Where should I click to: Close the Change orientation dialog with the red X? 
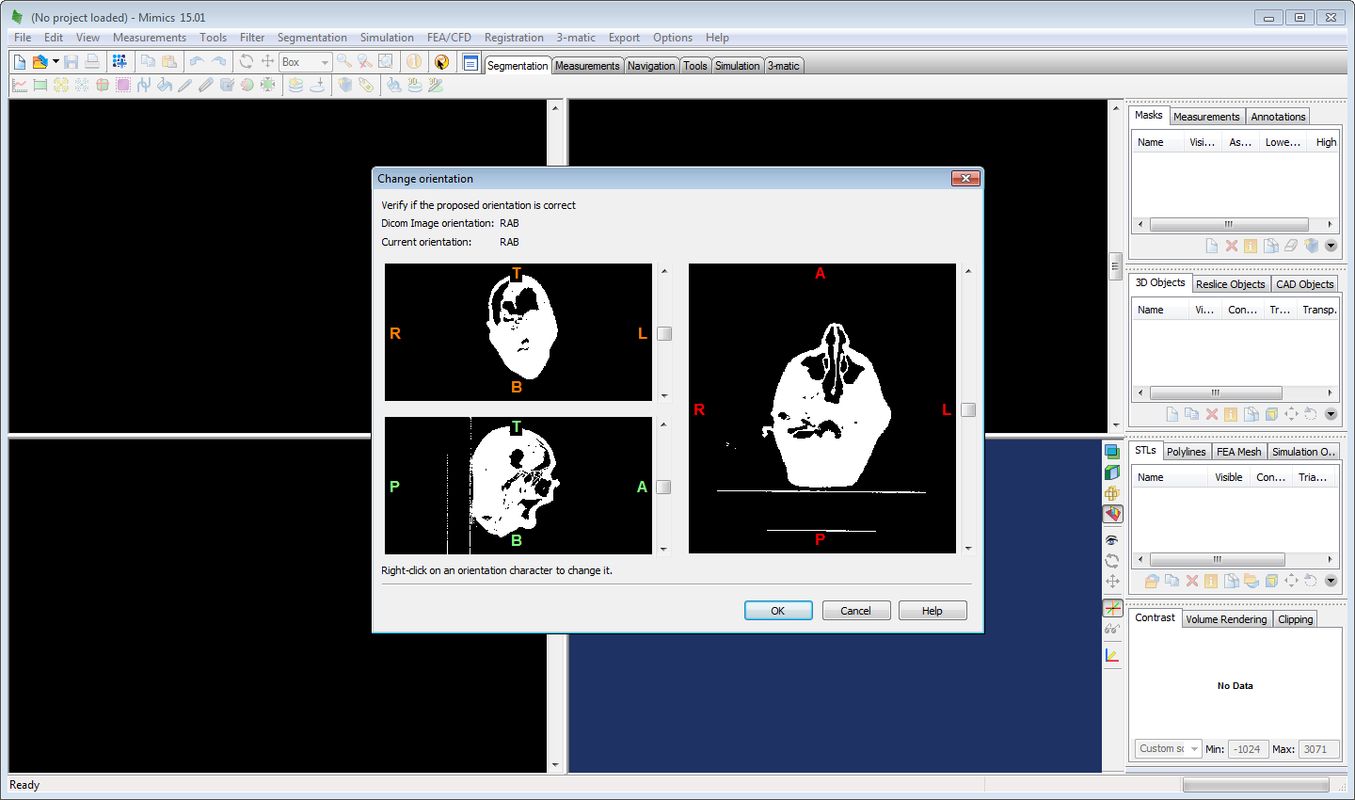(x=966, y=178)
